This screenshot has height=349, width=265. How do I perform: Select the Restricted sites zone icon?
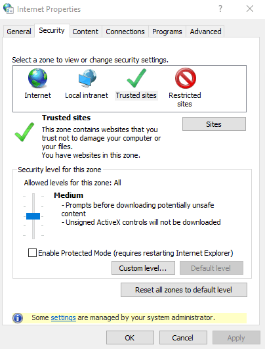click(x=186, y=78)
